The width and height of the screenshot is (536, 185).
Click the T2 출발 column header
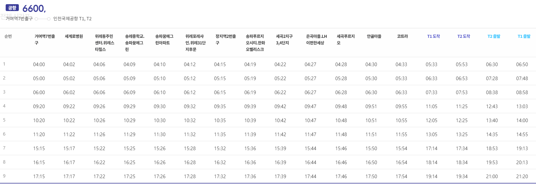coord(494,36)
